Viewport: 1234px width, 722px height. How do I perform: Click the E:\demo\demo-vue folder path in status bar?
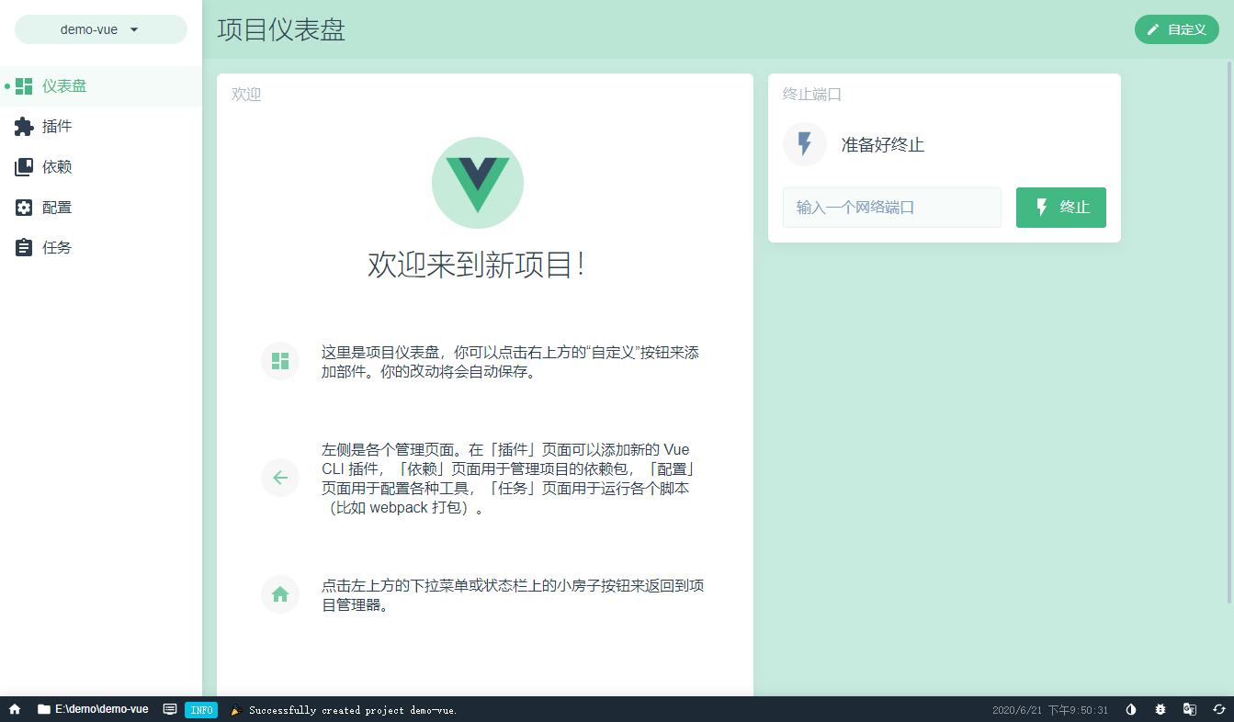(93, 709)
